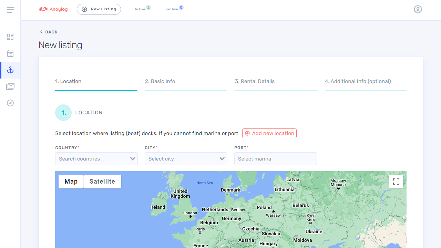
Task: Click Ukraine label on the map
Action: [314, 231]
